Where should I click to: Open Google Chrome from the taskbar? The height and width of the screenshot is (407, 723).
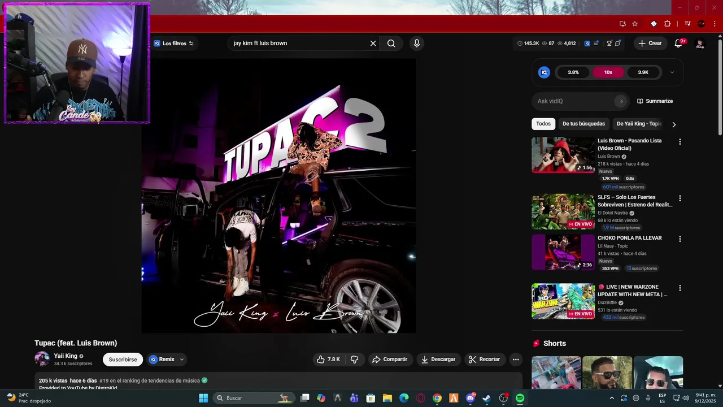click(437, 398)
